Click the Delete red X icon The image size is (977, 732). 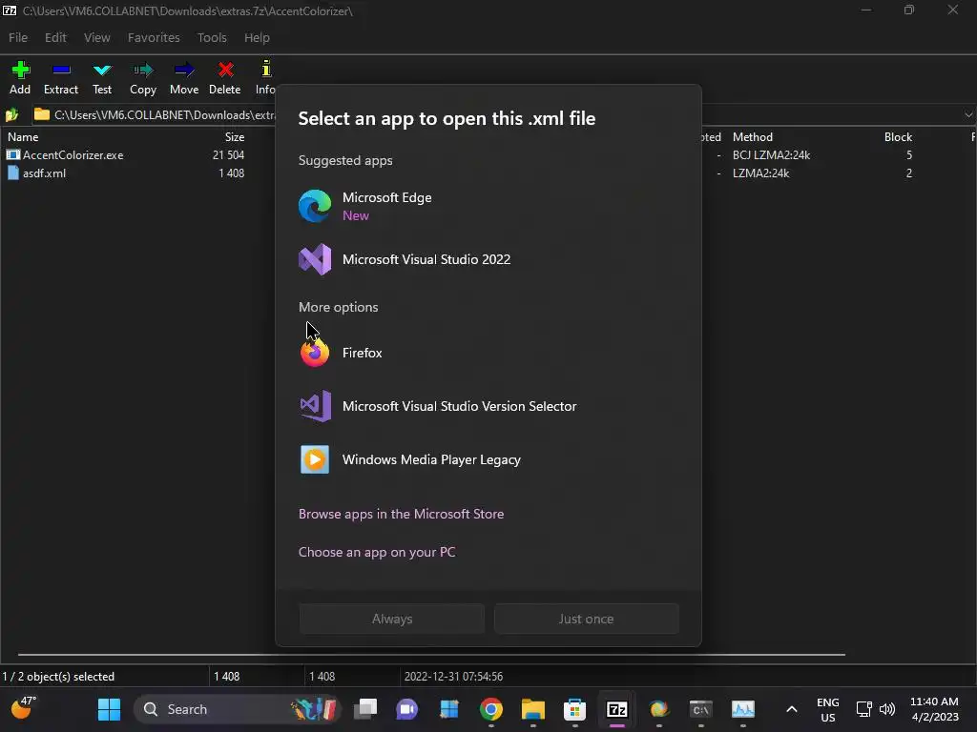(225, 78)
